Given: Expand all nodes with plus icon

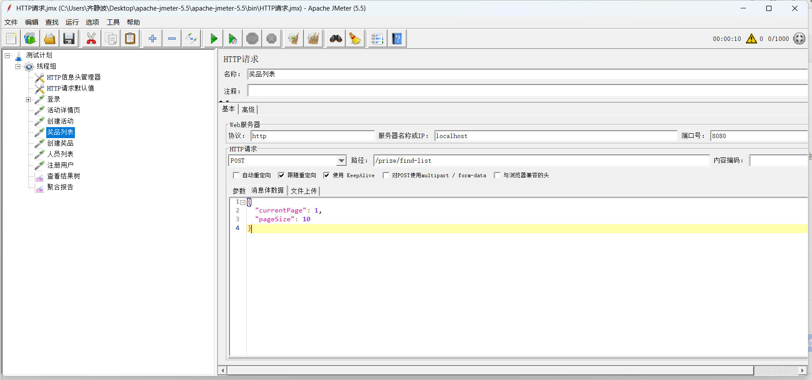Looking at the screenshot, I should pyautogui.click(x=152, y=39).
